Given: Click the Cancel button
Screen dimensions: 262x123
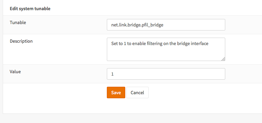Looking at the screenshot, I should [x=137, y=93].
